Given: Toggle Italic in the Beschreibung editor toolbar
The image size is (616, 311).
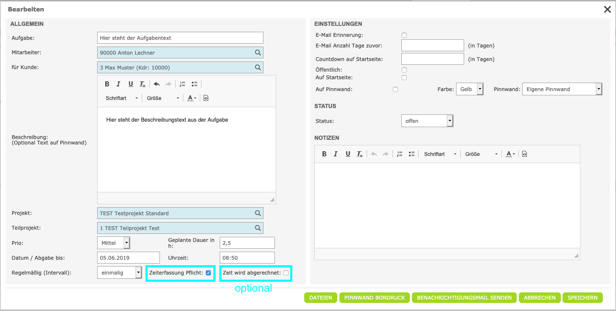Looking at the screenshot, I should pos(119,84).
